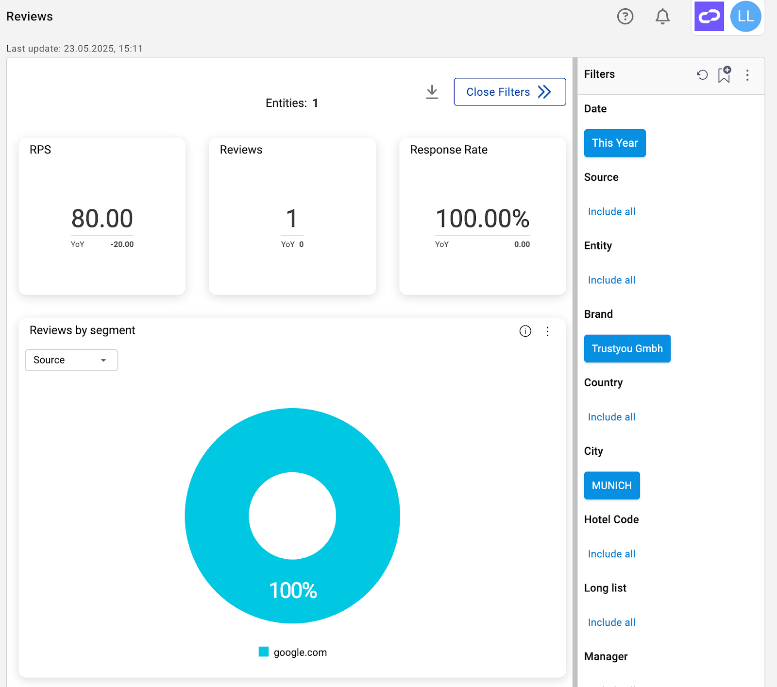Open Entity filter Include all link

pos(611,280)
